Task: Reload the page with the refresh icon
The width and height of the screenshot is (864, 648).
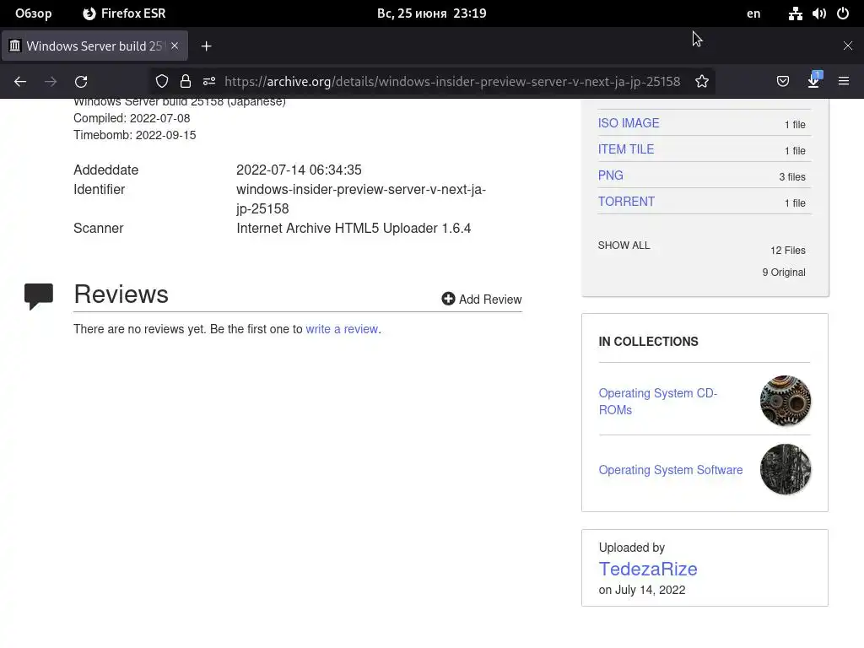Action: 81,82
